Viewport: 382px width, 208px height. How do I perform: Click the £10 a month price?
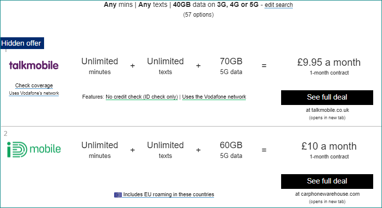(x=329, y=146)
